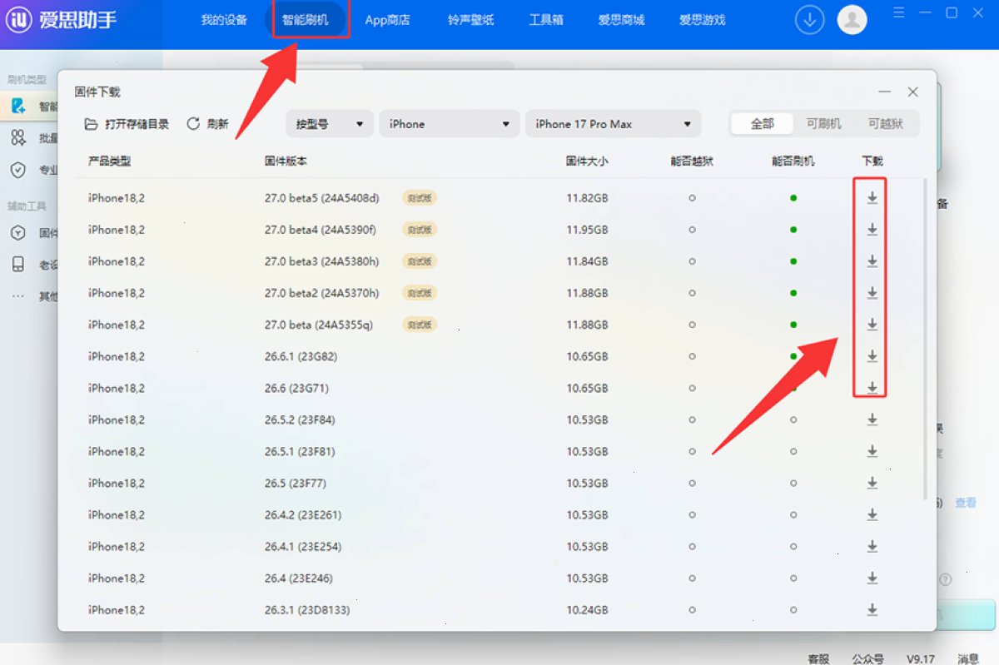Image resolution: width=999 pixels, height=665 pixels.
Task: Select 26.3.1 (23D8133) version text
Action: [306, 609]
